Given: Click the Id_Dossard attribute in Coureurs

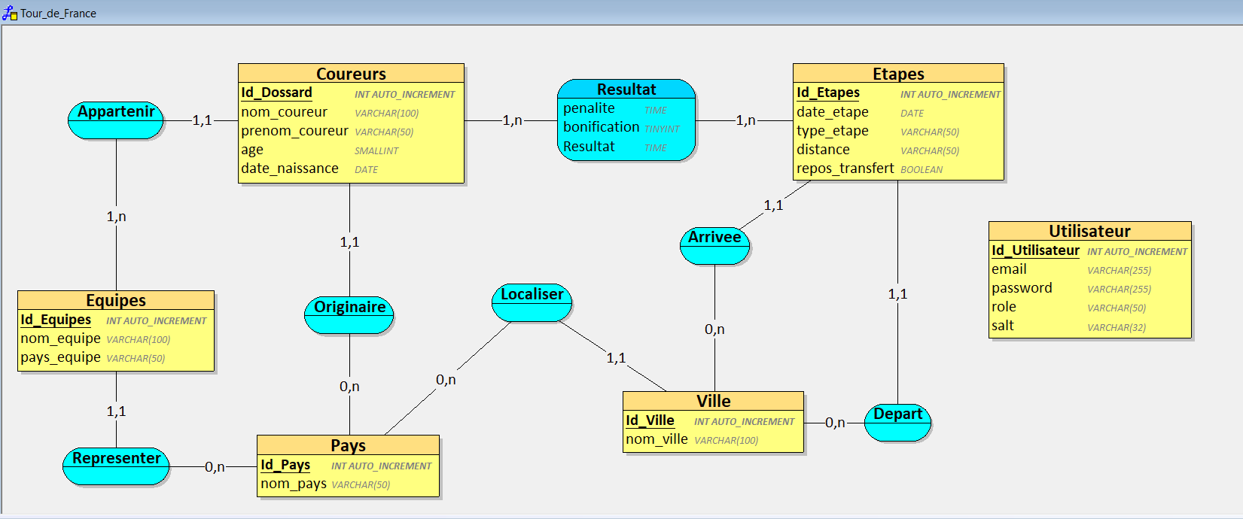Looking at the screenshot, I should pos(276,93).
